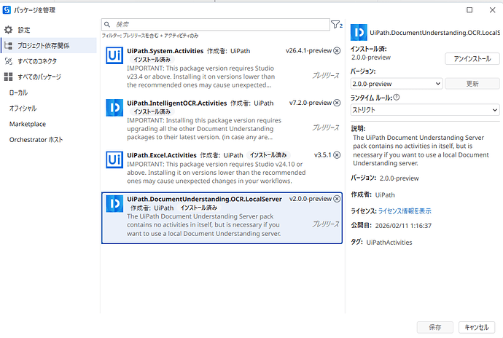Click the settings gear icon
The height and width of the screenshot is (338, 503).
[8, 30]
